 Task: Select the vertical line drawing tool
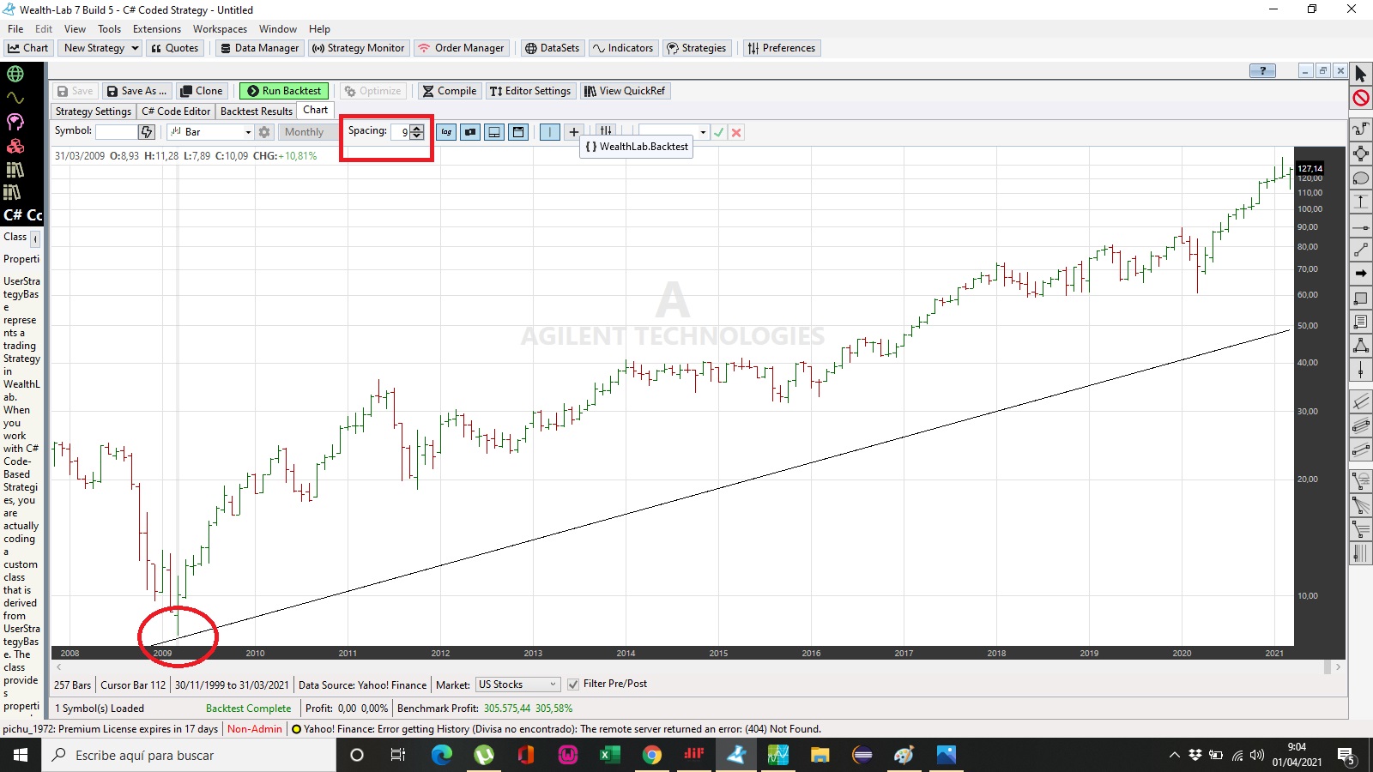1361,371
